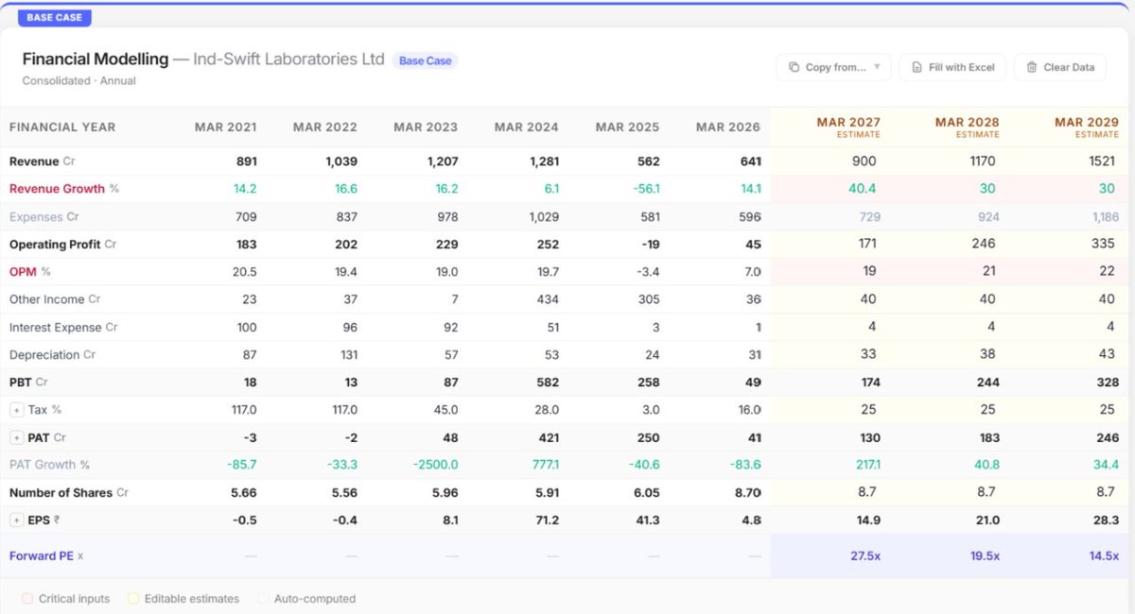Edit Mar 2029 OPM value 22
Image resolution: width=1135 pixels, height=614 pixels.
point(1106,271)
